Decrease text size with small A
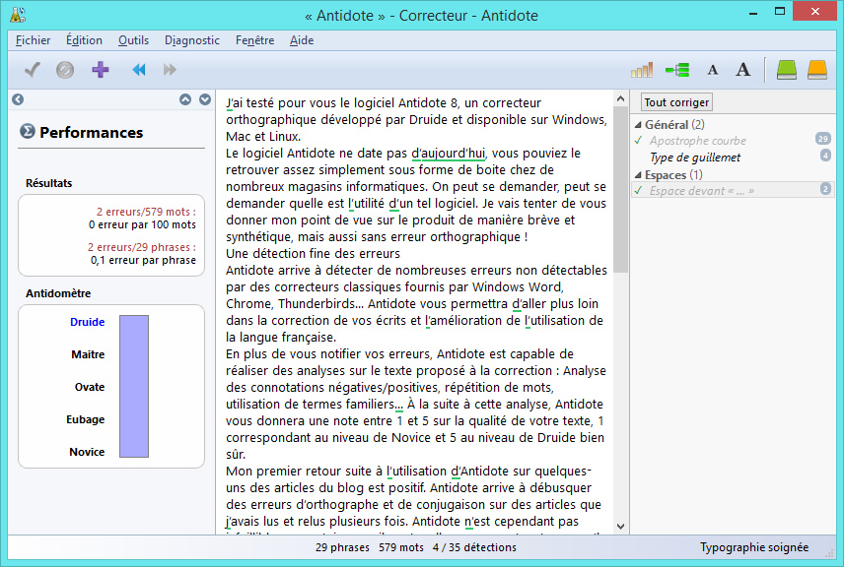This screenshot has width=844, height=567. pos(713,70)
